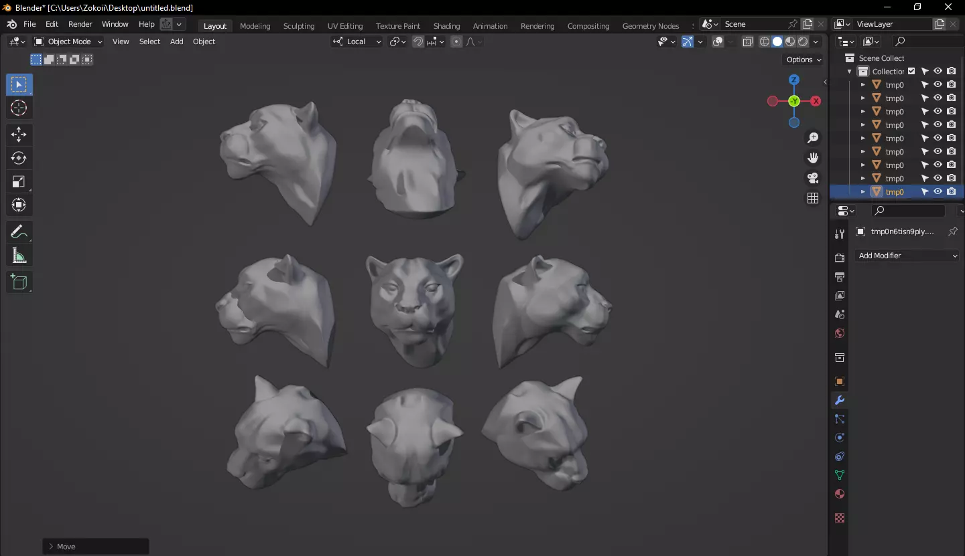Activate the Scale tool
The height and width of the screenshot is (556, 965).
click(x=19, y=181)
